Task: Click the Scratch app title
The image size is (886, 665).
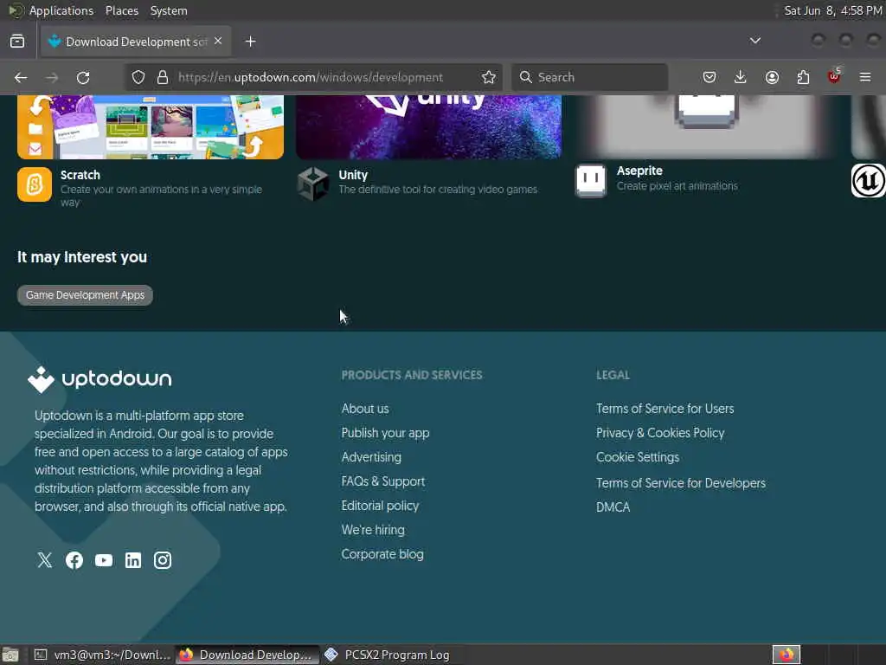Action: 80,175
